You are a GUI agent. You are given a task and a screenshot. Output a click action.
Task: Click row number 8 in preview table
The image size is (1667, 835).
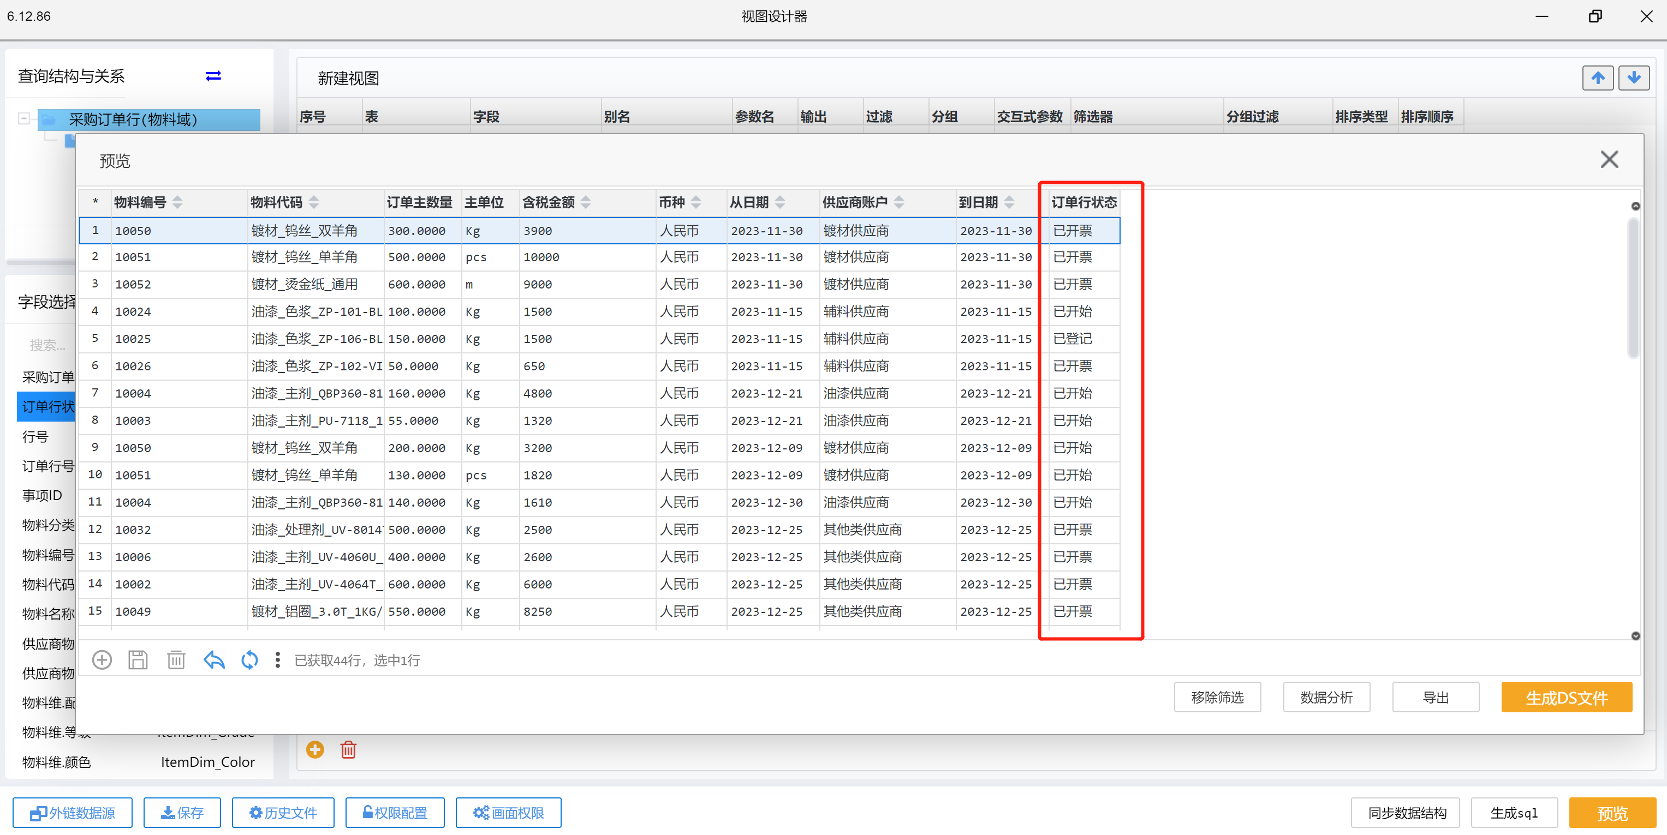(94, 420)
